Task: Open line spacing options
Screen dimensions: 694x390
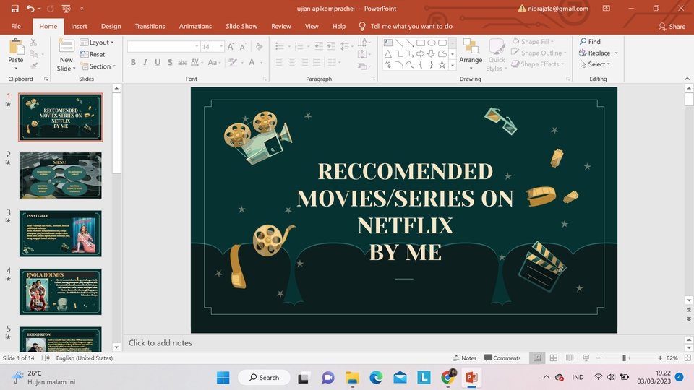Action: click(346, 46)
